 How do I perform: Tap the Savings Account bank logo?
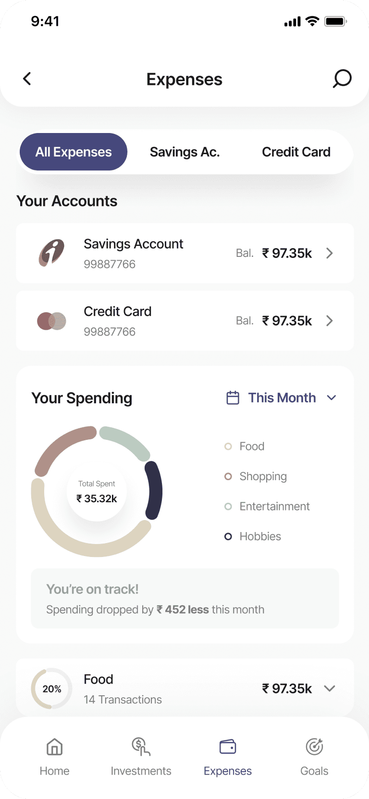point(51,253)
